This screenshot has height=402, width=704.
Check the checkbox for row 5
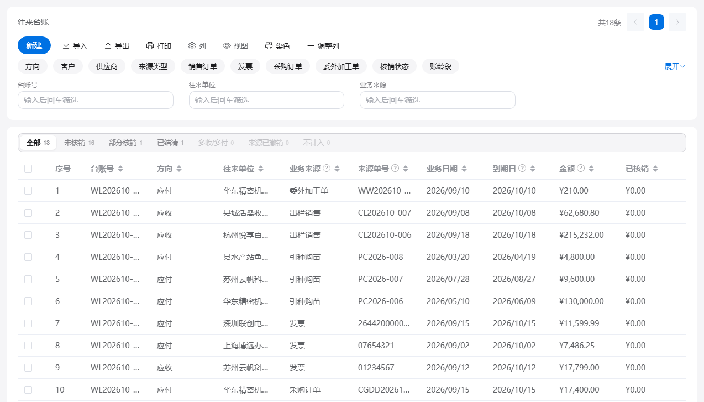28,279
